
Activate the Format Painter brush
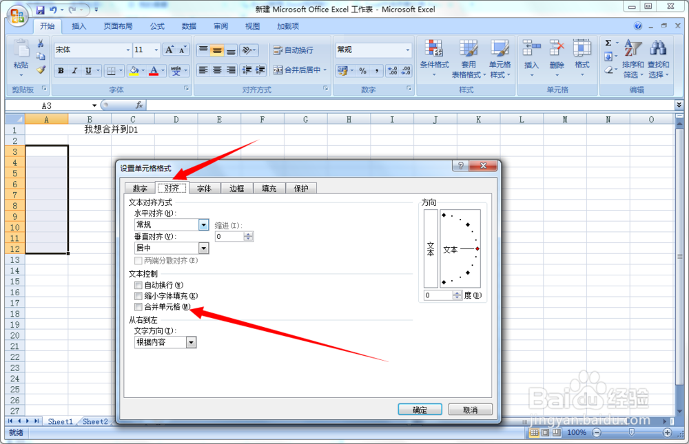[41, 70]
